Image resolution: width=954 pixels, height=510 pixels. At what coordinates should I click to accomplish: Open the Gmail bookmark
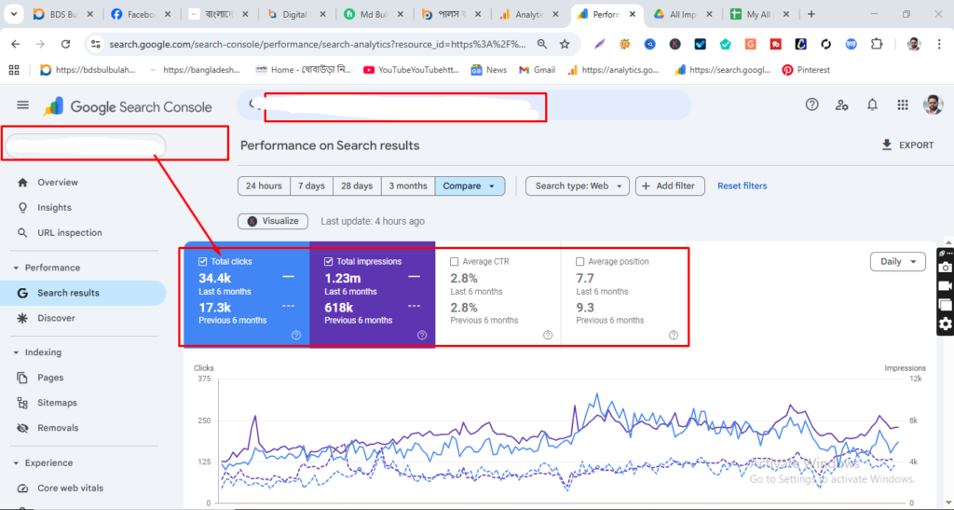(537, 70)
